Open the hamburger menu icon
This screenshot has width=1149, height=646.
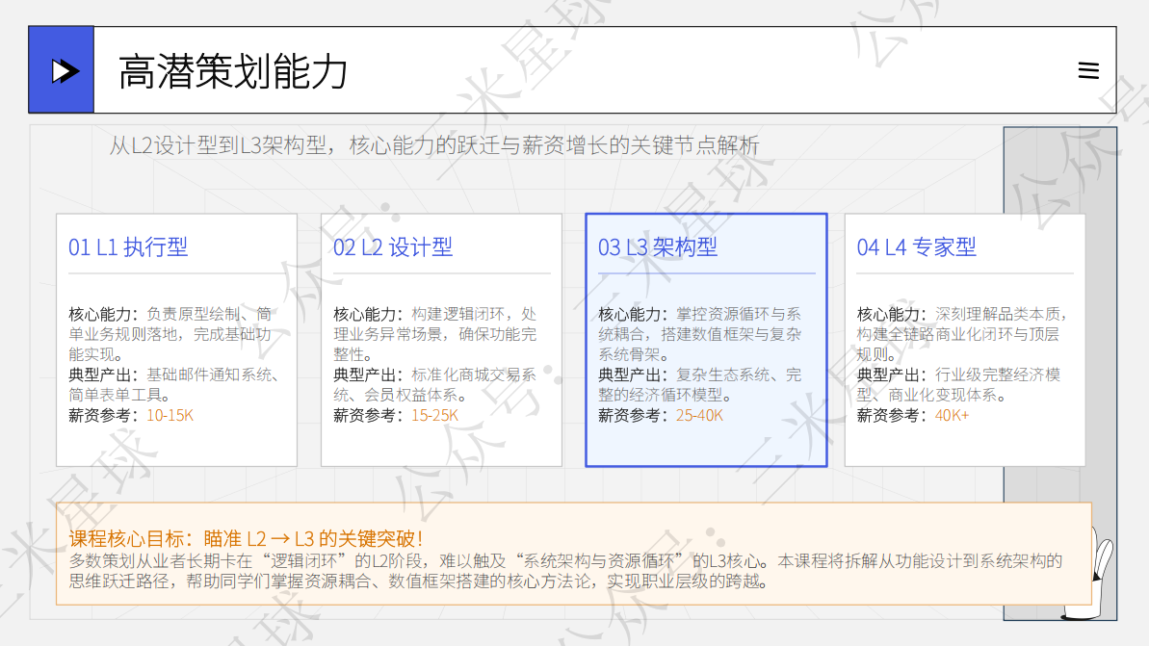tap(1088, 70)
